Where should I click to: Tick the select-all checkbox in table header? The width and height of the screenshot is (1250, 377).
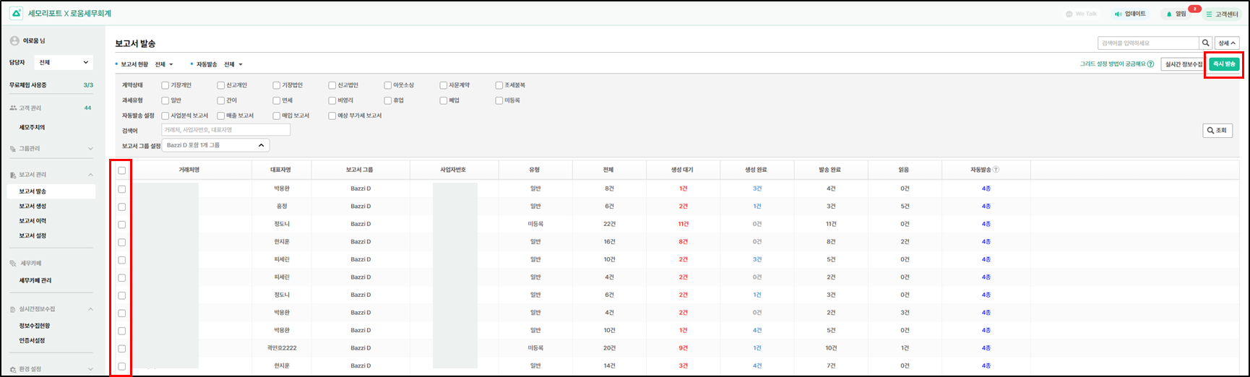pyautogui.click(x=122, y=170)
